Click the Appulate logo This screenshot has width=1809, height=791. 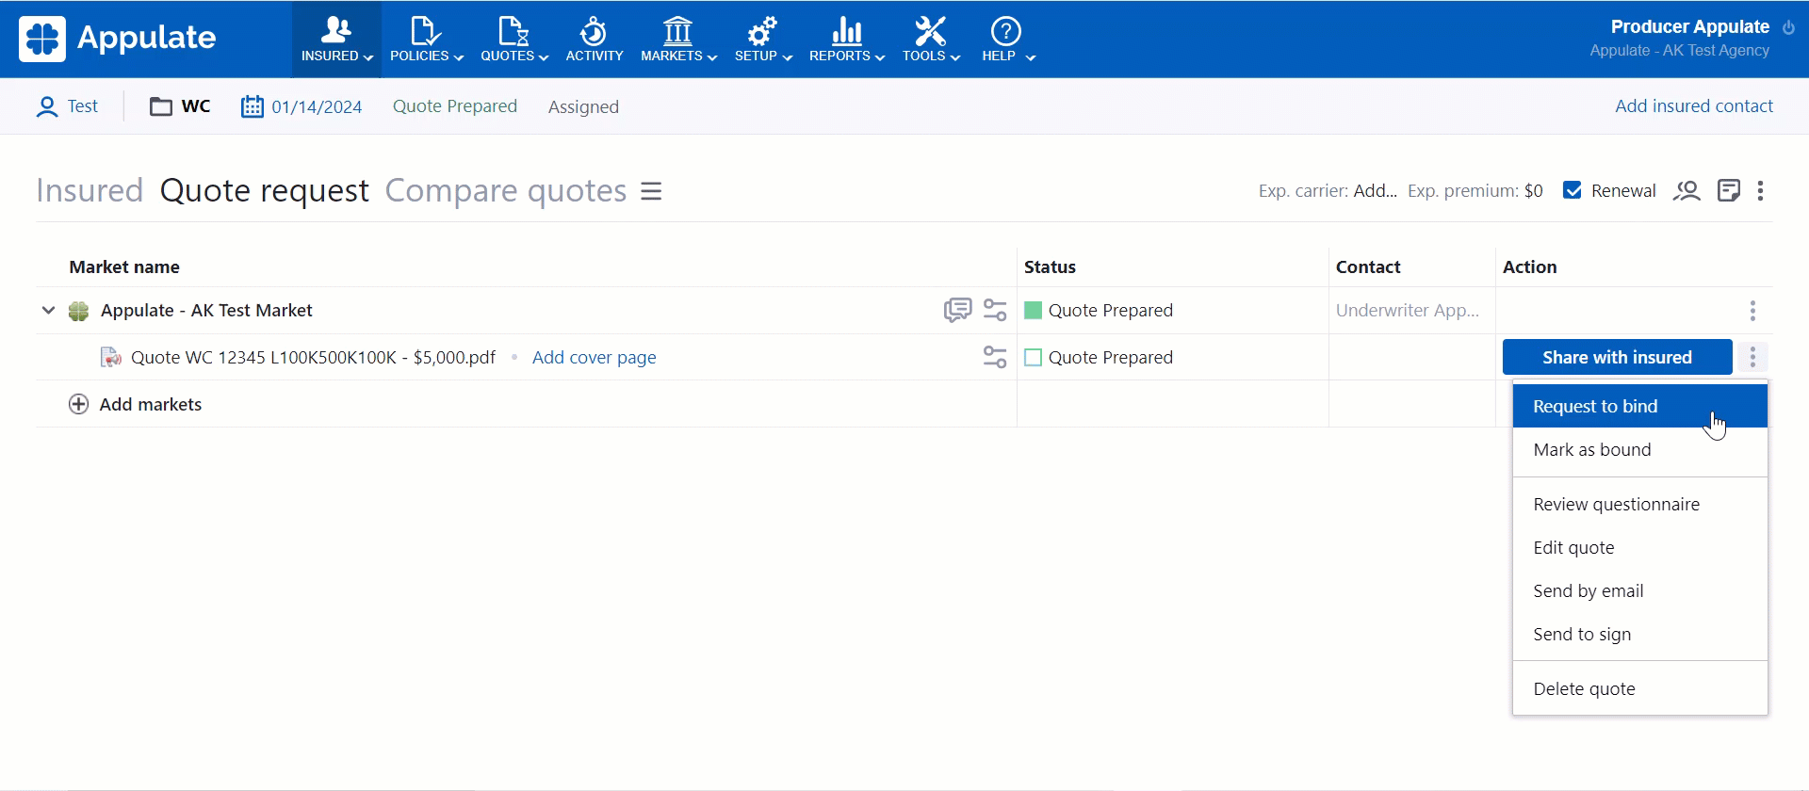118,39
